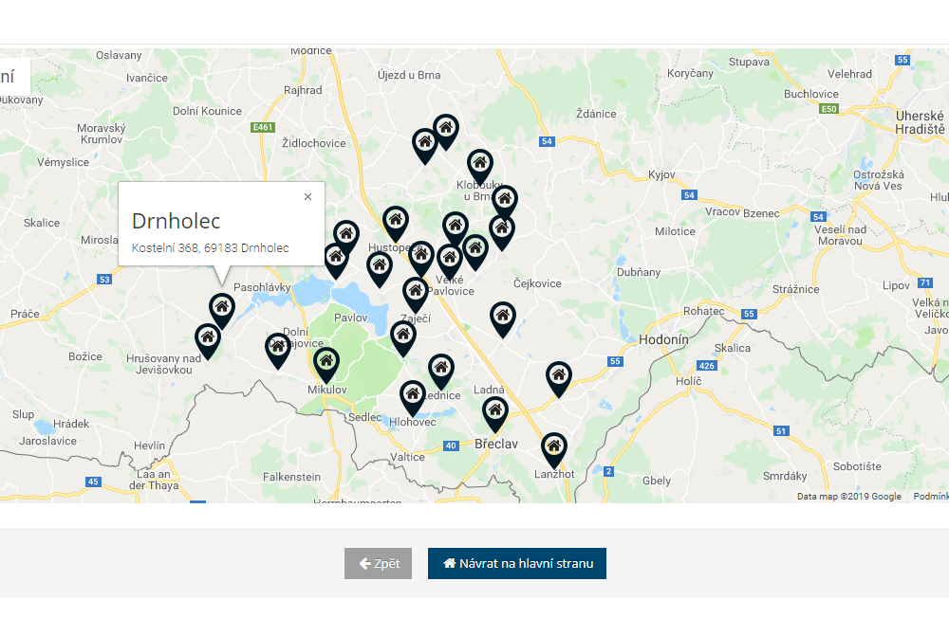
Task: Click the house marker above Břeclav
Action: (495, 411)
